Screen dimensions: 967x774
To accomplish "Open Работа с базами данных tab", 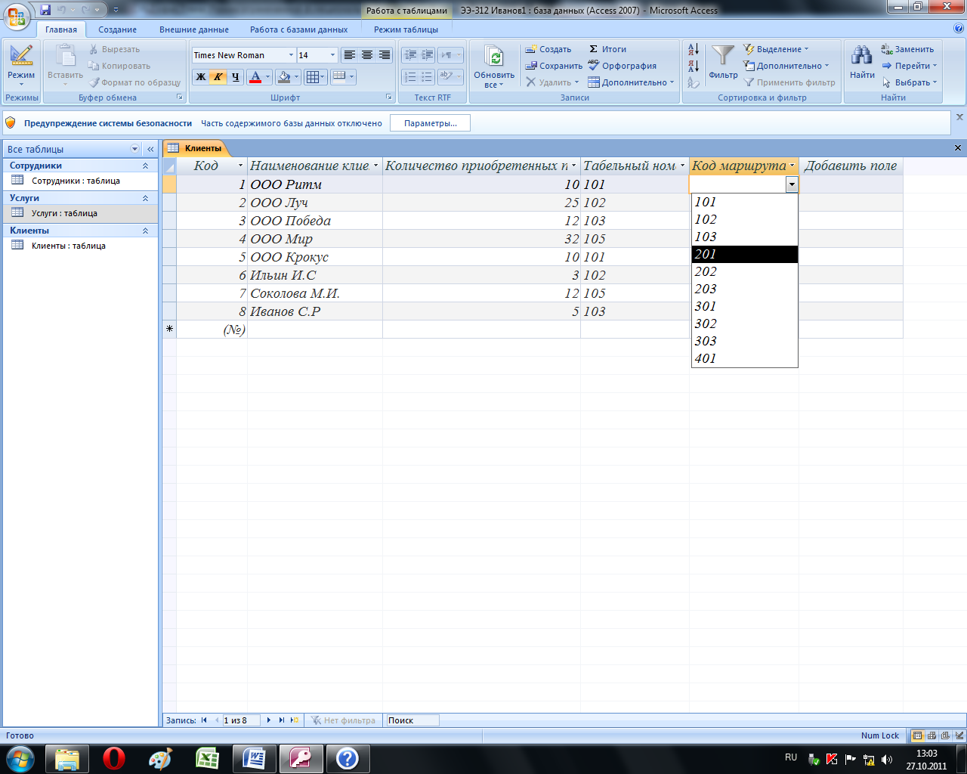I will [x=299, y=29].
